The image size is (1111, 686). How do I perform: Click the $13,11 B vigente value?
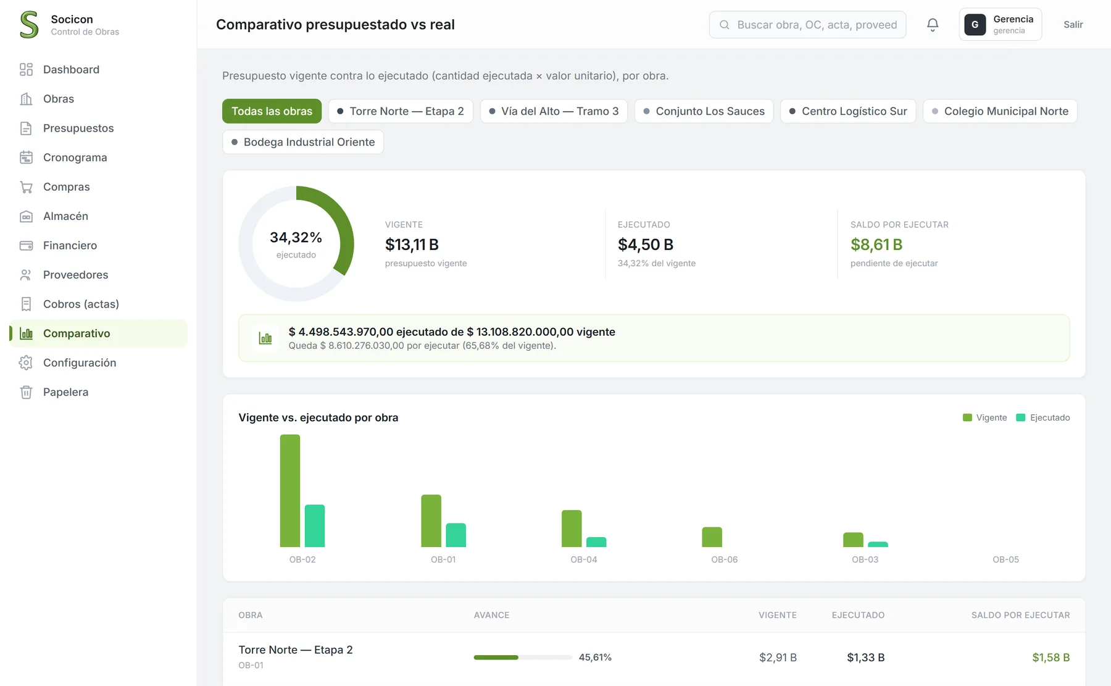tap(412, 245)
